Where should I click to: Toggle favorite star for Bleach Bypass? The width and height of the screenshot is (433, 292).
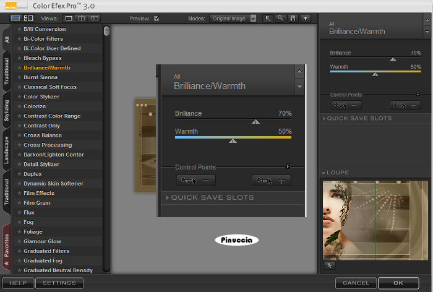(x=19, y=58)
